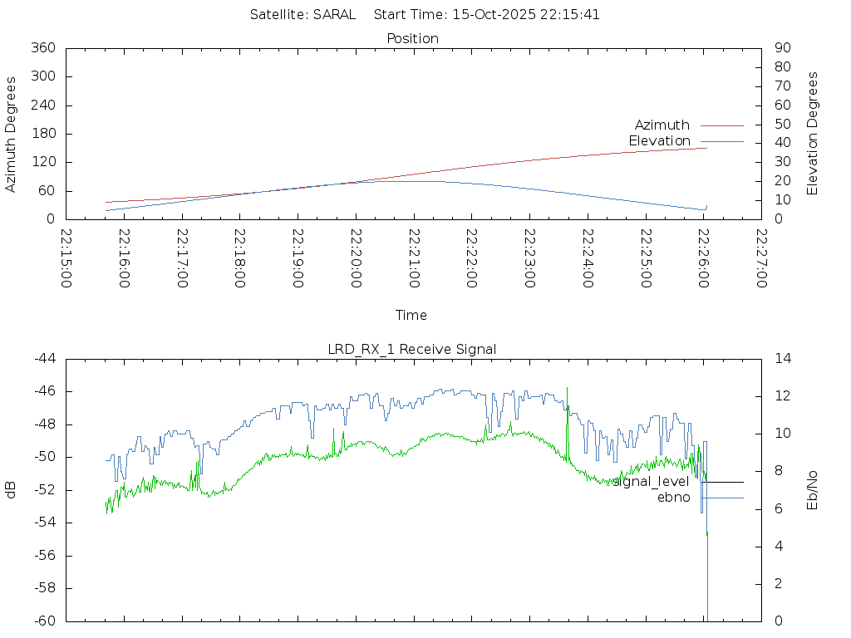The height and width of the screenshot is (638, 851).
Task: Click the Azimuth Degrees axis label
Action: [x=11, y=134]
